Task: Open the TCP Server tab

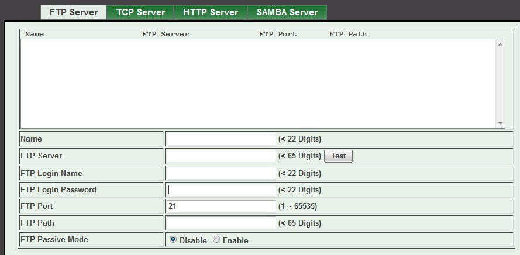Action: click(140, 12)
